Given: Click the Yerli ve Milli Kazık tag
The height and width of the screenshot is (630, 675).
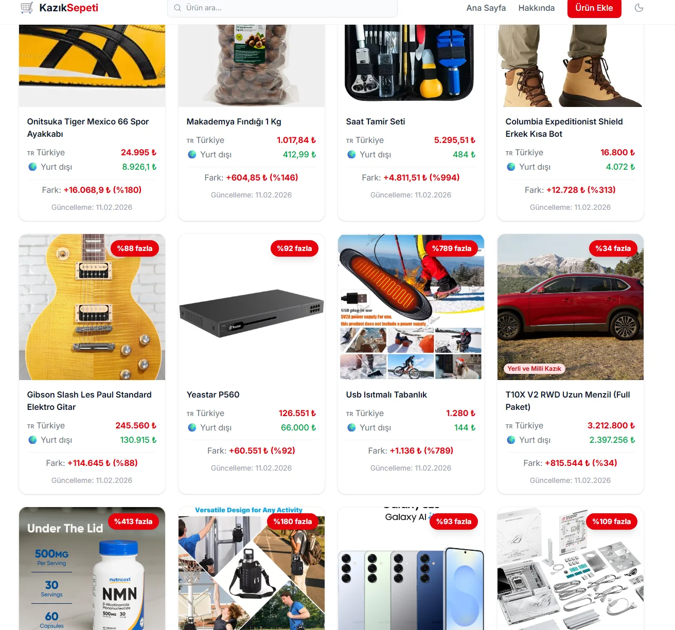Looking at the screenshot, I should pos(534,368).
